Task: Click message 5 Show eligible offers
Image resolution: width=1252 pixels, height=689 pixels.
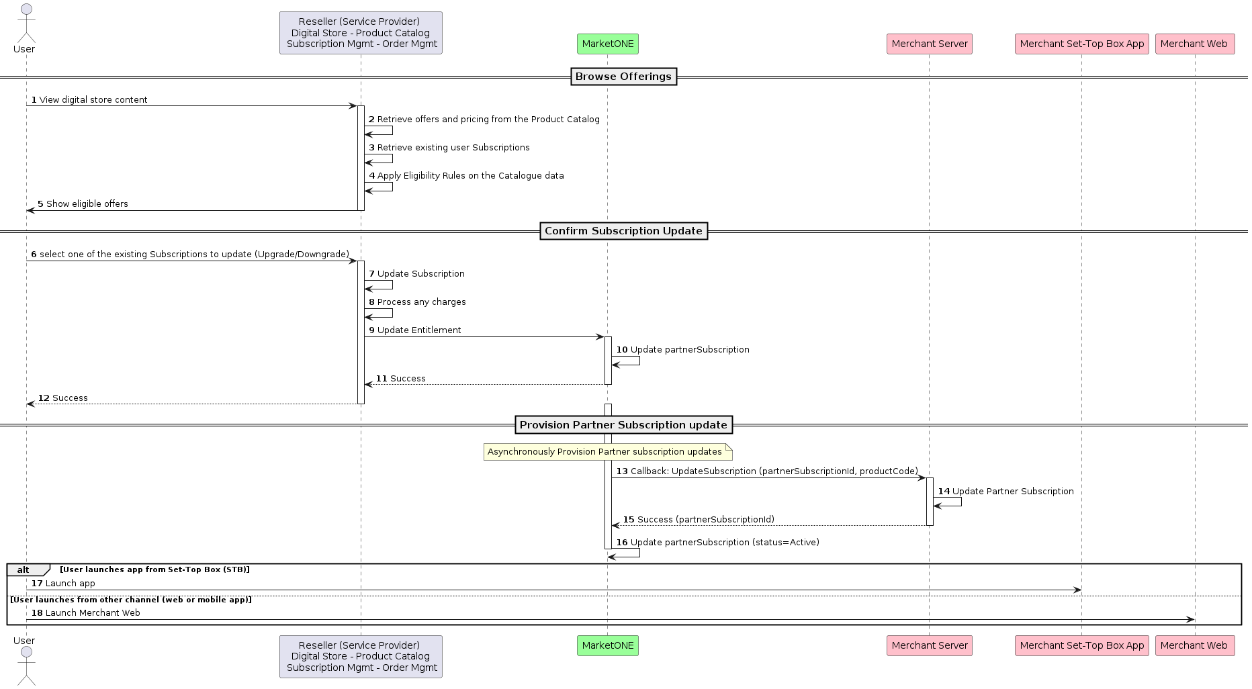Action: 83,204
